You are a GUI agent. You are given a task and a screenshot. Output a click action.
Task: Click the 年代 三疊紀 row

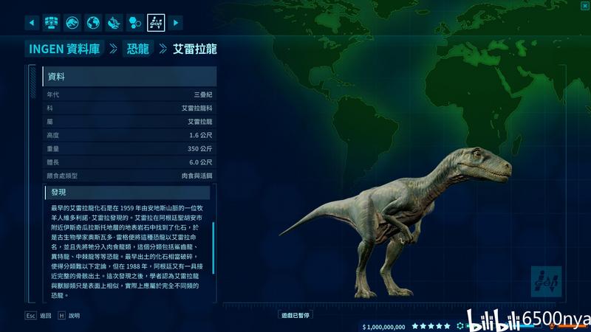pos(130,94)
